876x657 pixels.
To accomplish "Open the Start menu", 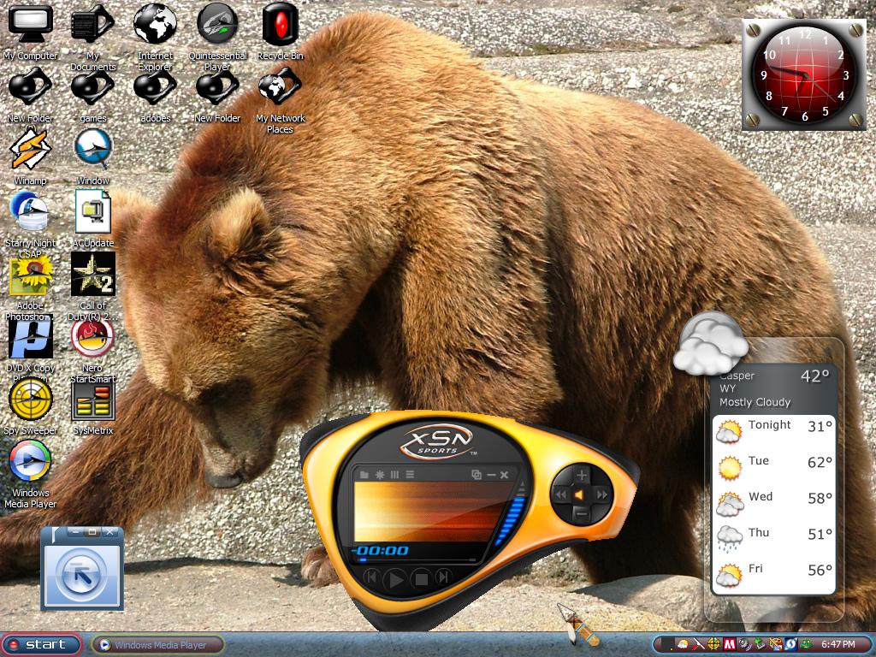I will click(42, 645).
